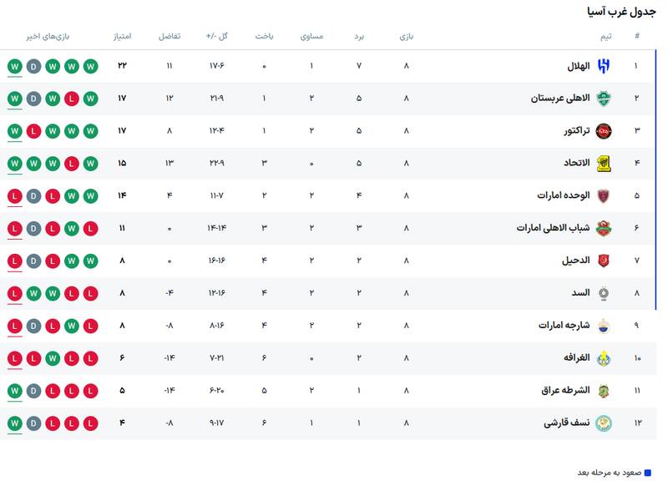Click the Al-Sadd club logo
Viewport: 668px width, 481px height.
pos(604,293)
